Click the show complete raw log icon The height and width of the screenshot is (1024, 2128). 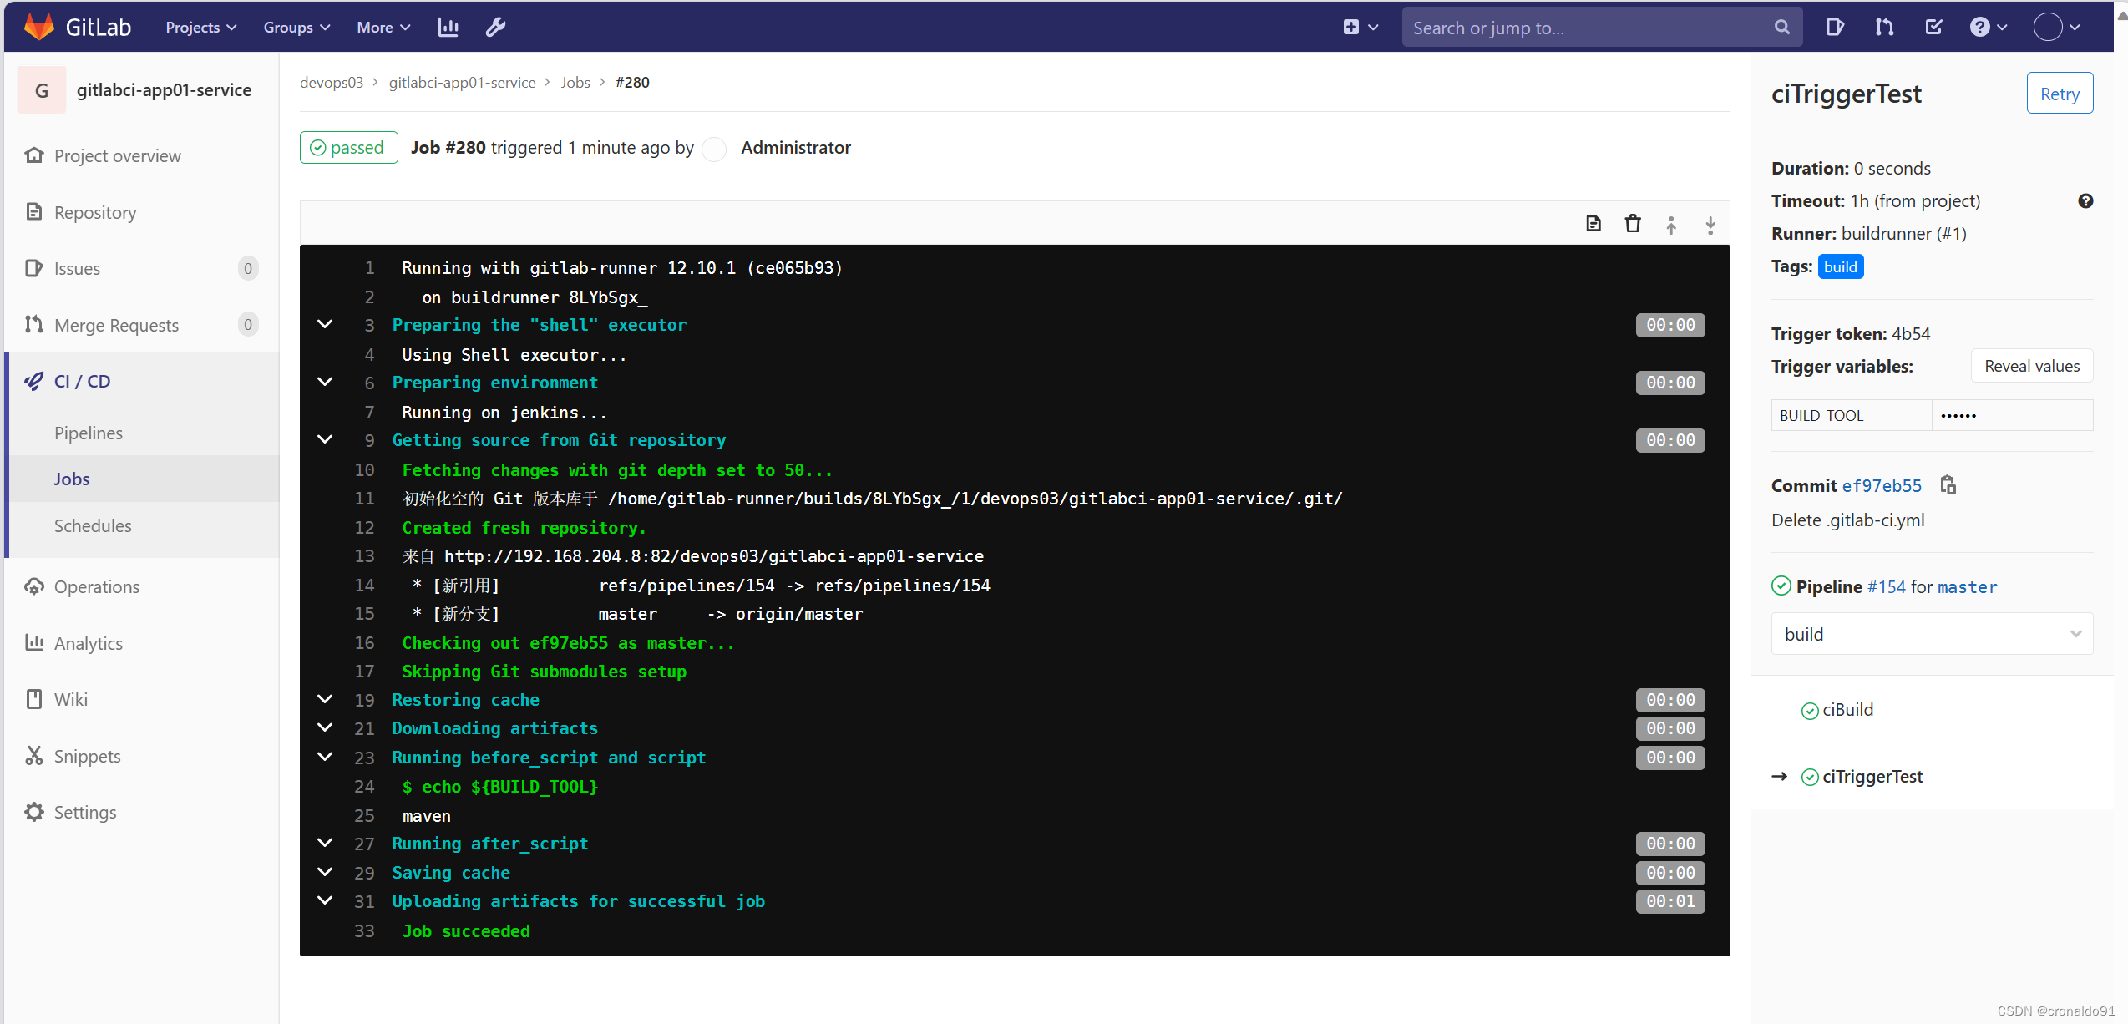click(1593, 224)
